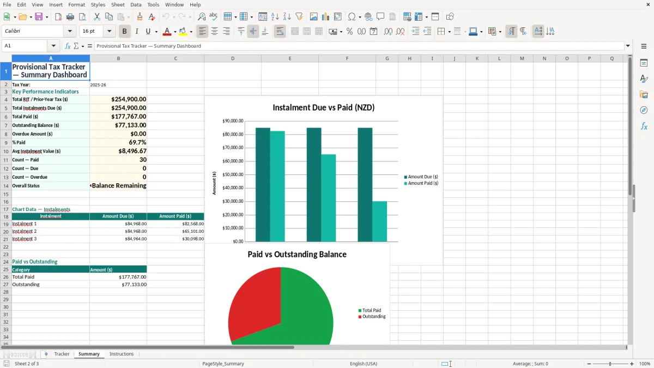654x368 pixels.
Task: Open Print Preview
Action: [x=82, y=17]
